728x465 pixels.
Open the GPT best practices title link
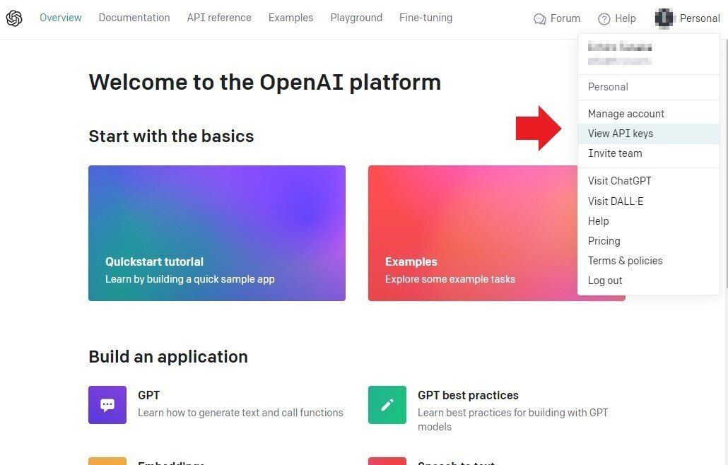[468, 395]
